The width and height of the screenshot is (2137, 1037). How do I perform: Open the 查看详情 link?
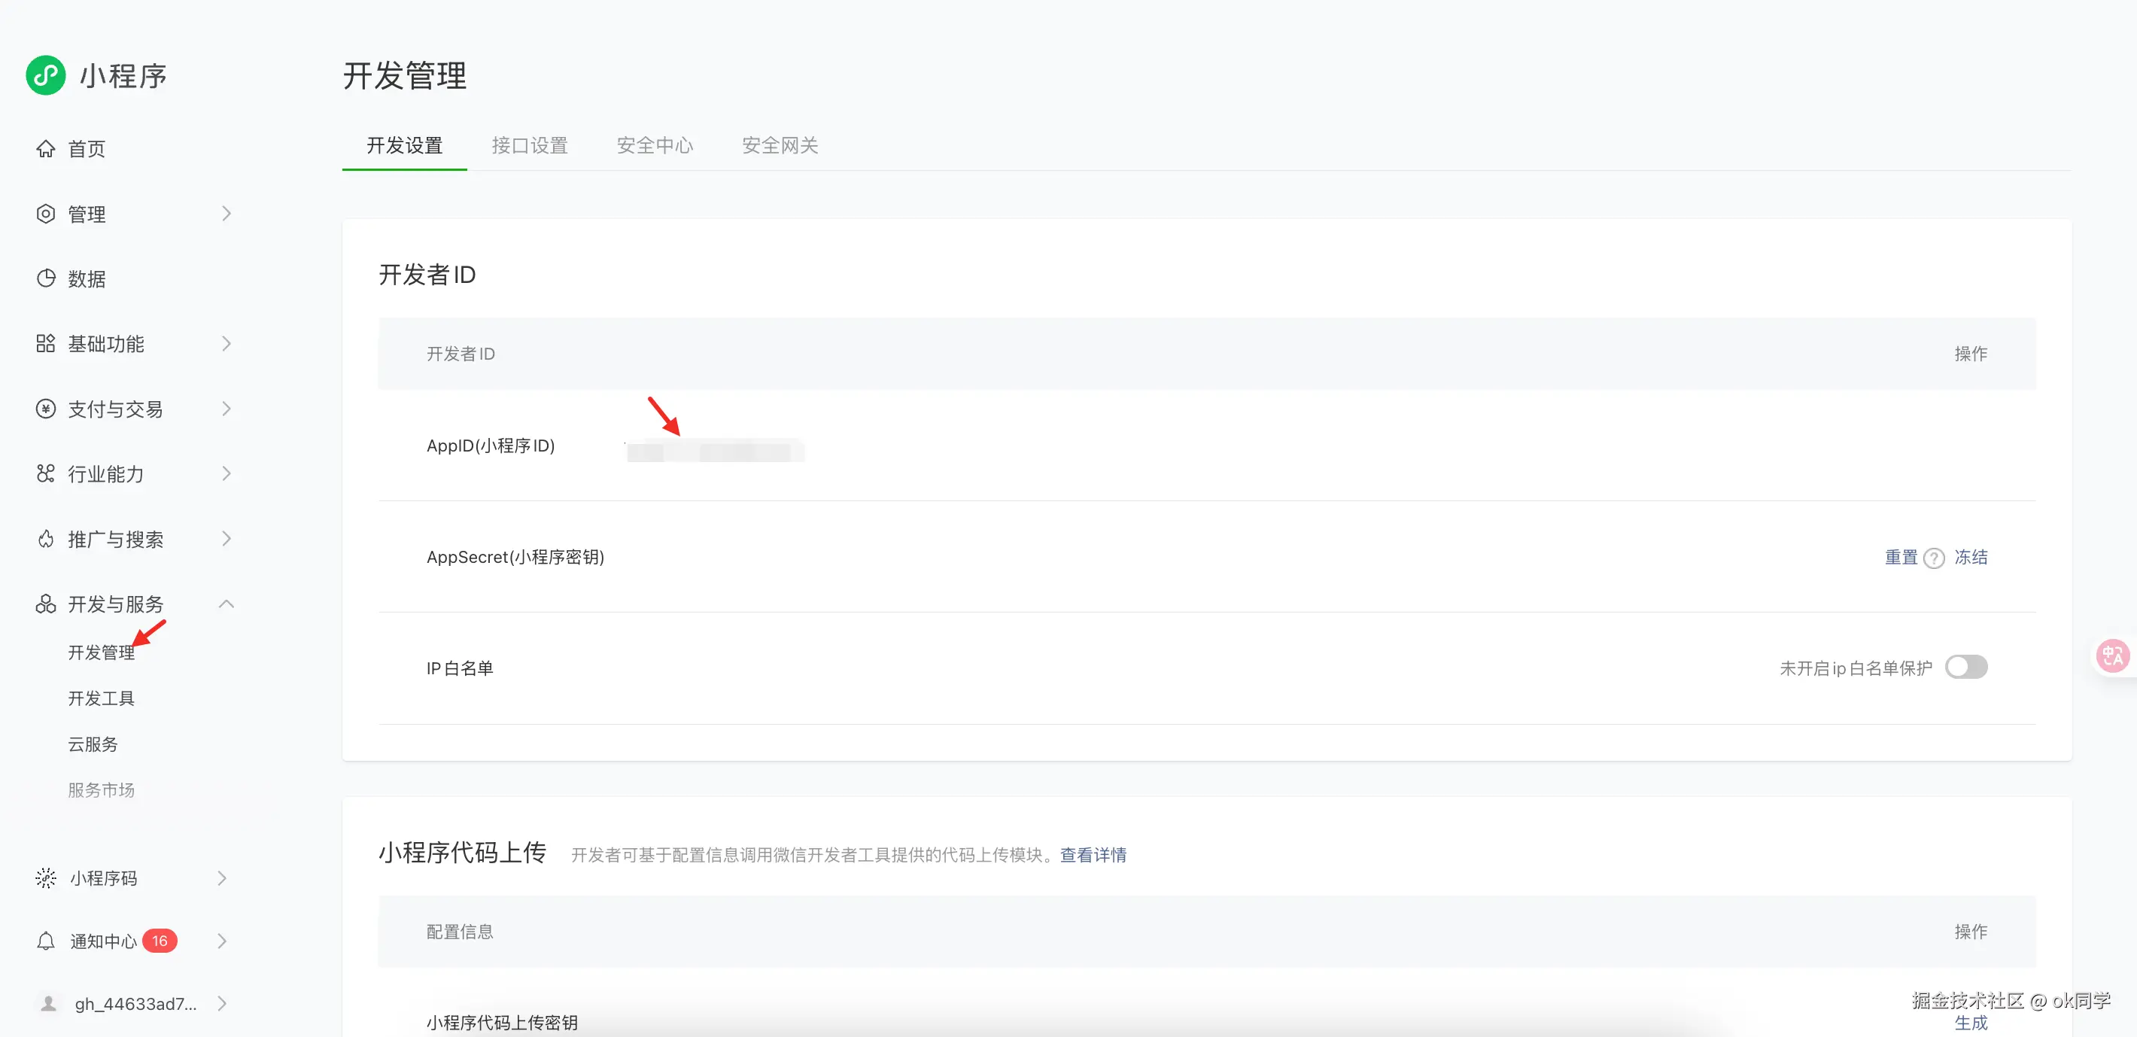1093,854
